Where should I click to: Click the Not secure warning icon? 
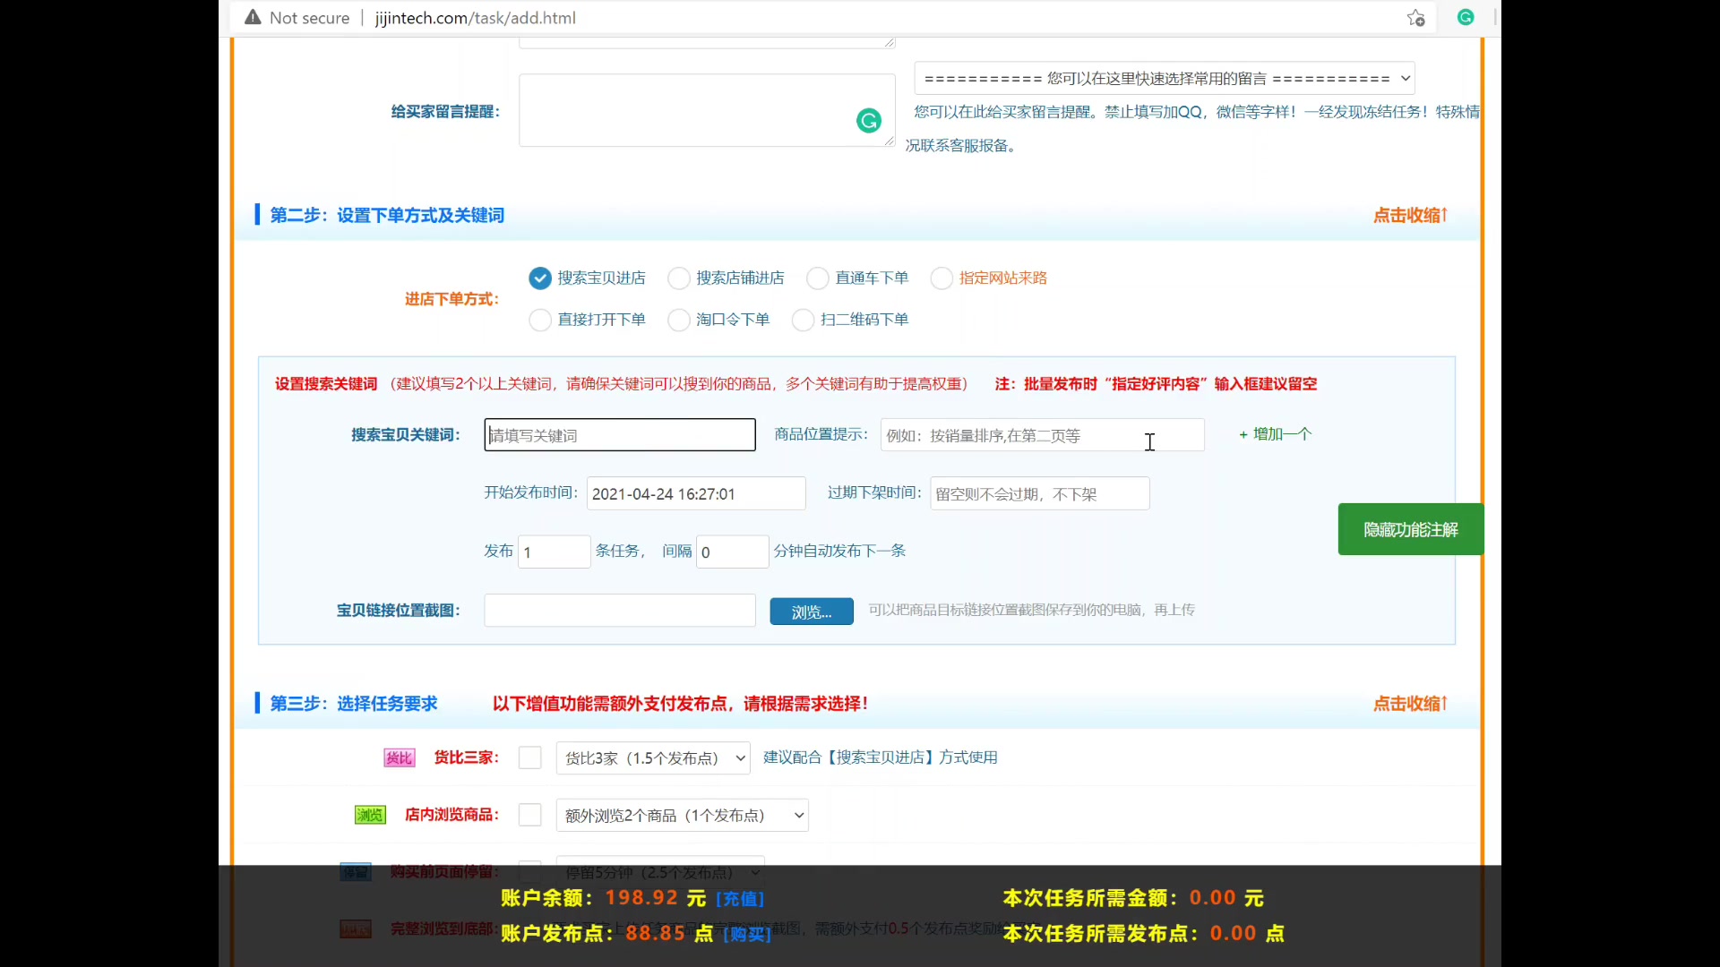(x=254, y=18)
